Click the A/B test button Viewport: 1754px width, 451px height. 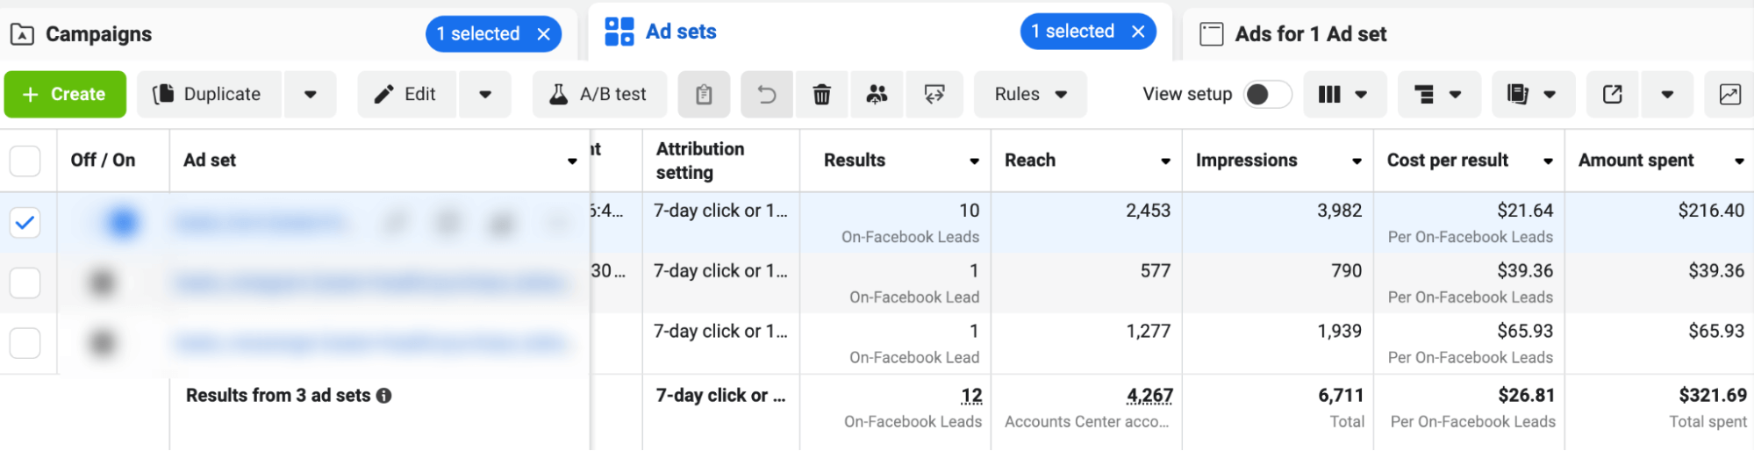(x=599, y=95)
